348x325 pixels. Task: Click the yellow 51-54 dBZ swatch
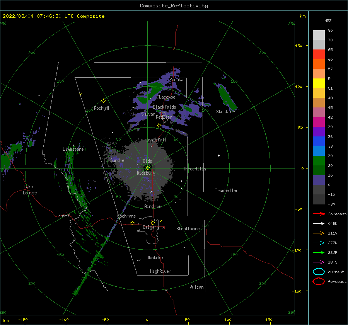[x=319, y=83]
